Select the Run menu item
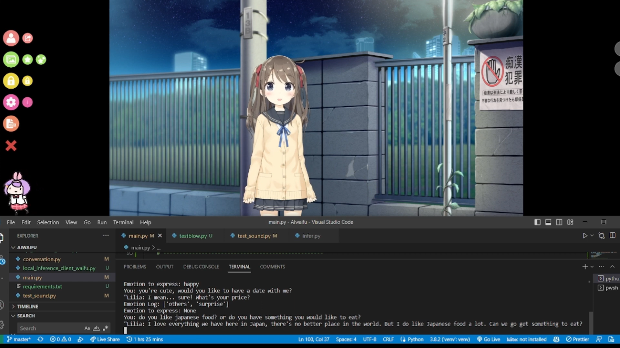This screenshot has width=620, height=348. click(101, 222)
